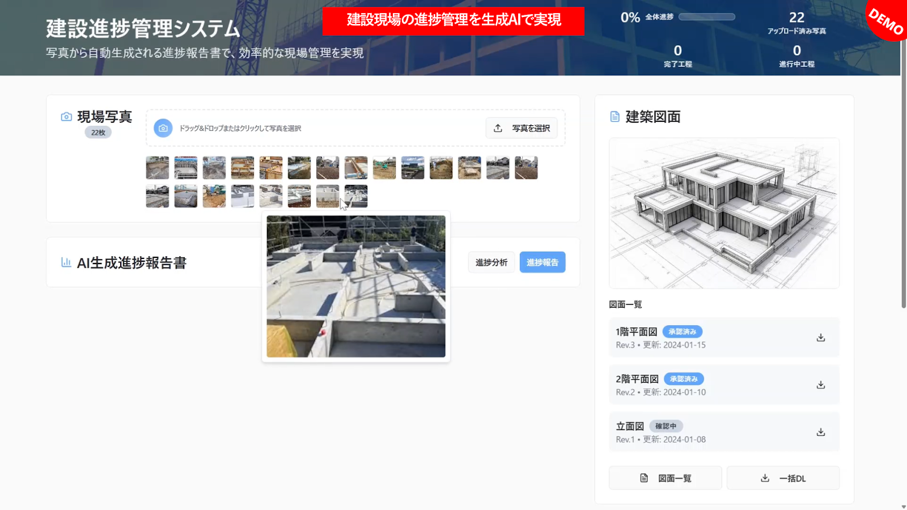
Task: Click the enlarged foundation photo preview
Action: [x=356, y=286]
